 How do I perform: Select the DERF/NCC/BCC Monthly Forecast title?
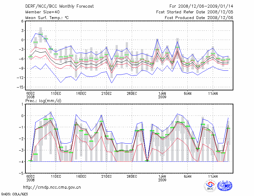(x=60, y=6)
